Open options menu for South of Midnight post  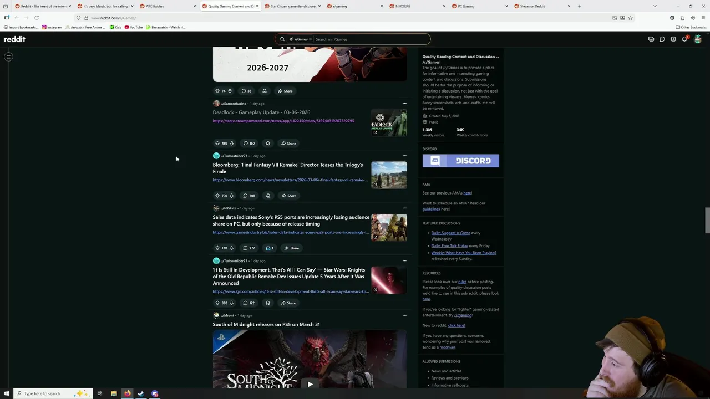click(404, 315)
